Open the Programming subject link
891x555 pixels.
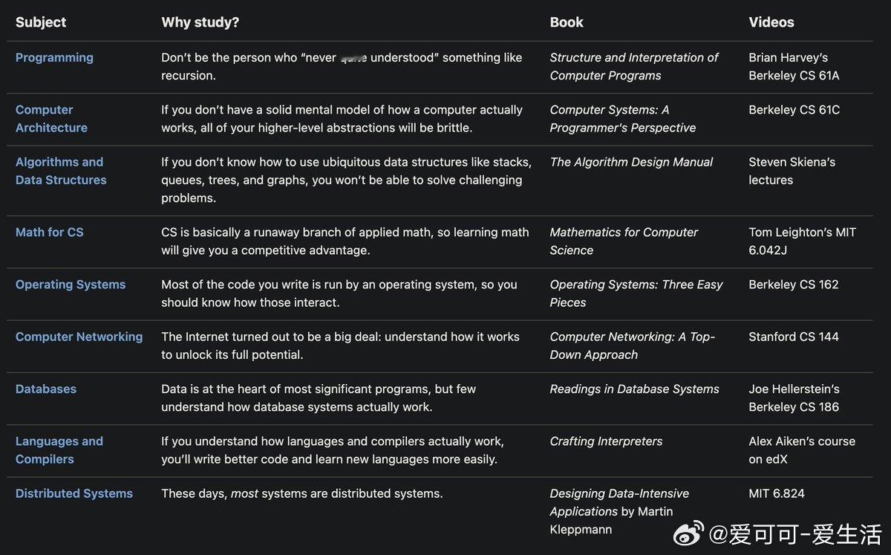click(x=54, y=57)
